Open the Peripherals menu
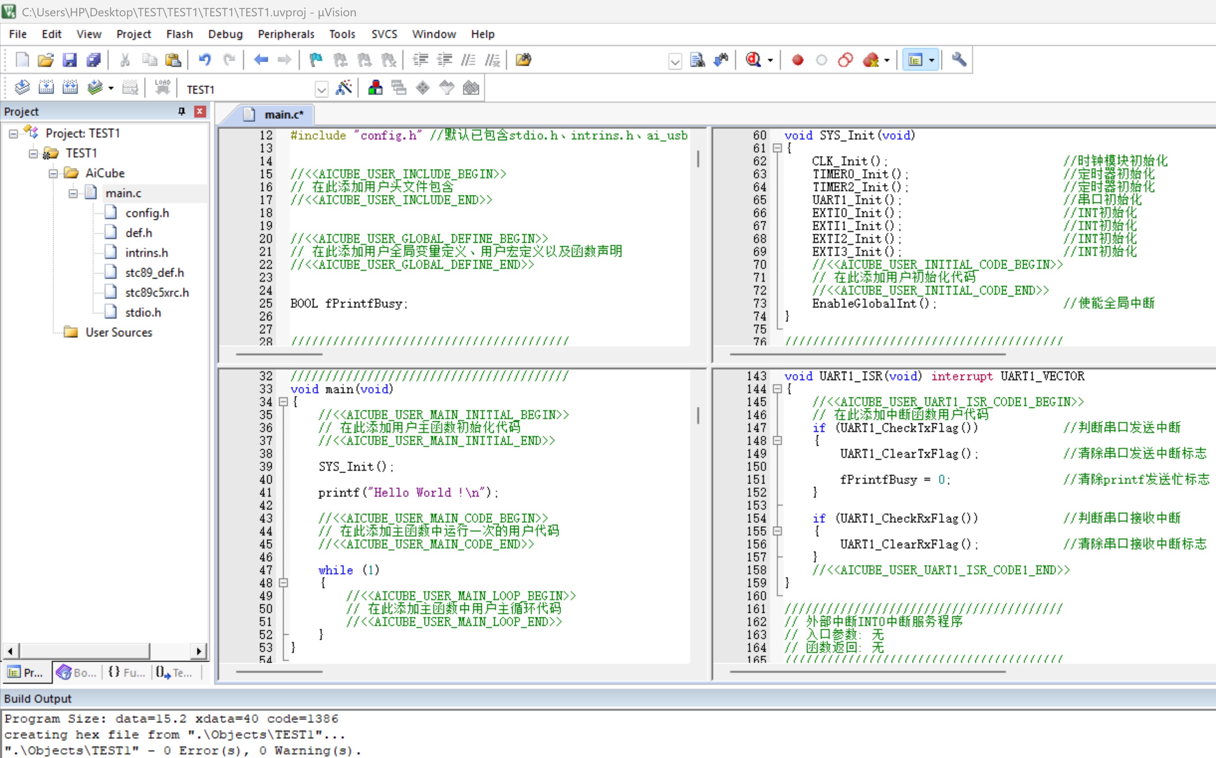Screen dimensions: 1216x758 point(286,34)
